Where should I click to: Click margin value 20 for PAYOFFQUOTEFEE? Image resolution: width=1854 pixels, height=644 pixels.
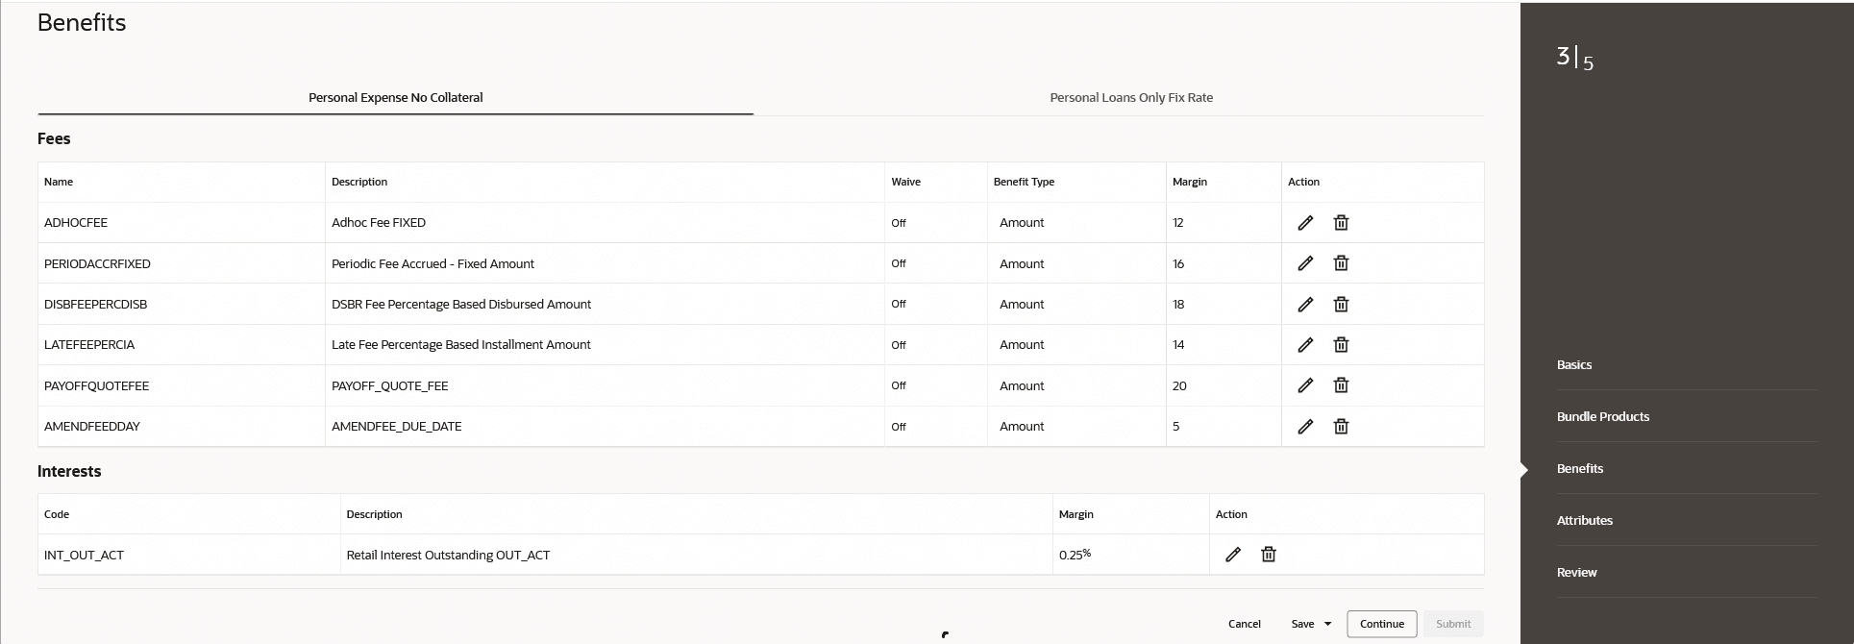coord(1179,385)
